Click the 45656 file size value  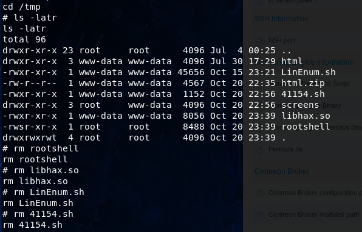click(191, 72)
